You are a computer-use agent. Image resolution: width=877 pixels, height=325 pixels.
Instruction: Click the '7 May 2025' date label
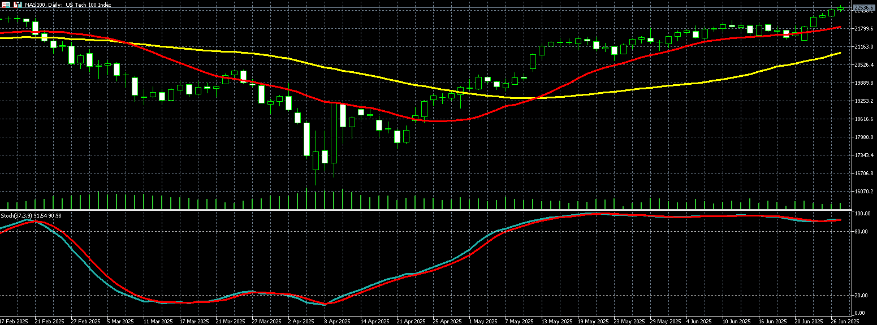tap(520, 321)
